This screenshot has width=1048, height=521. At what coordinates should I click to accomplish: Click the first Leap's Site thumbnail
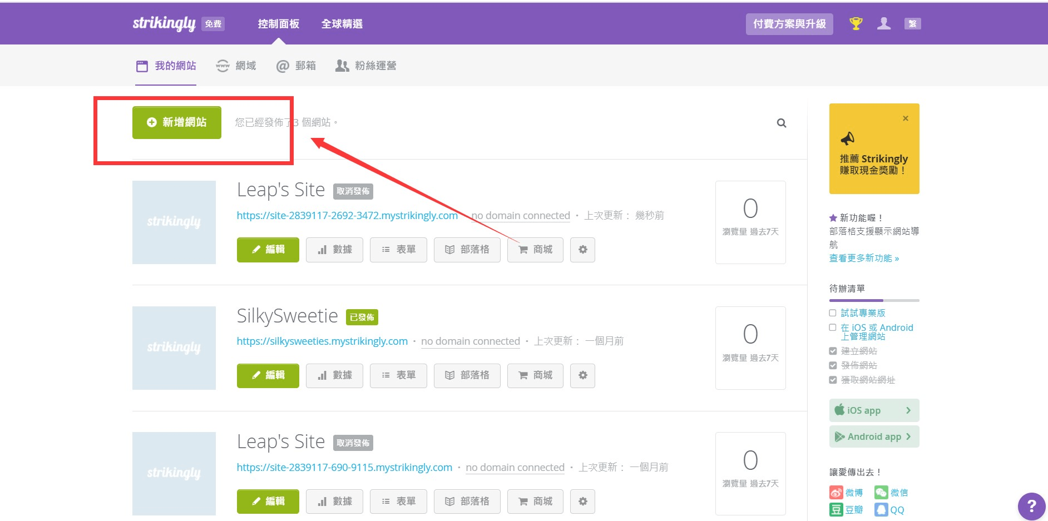(174, 222)
